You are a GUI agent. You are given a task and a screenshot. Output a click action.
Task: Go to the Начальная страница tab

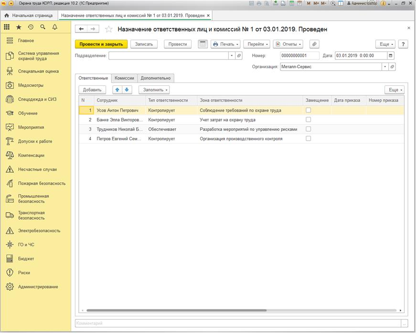(x=29, y=15)
